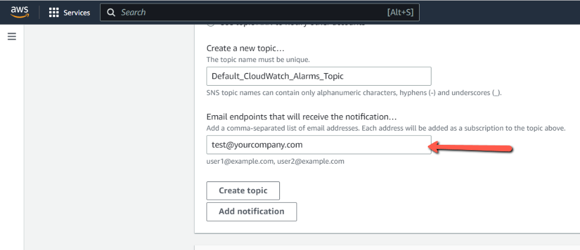Select the SNS topic naming rules hint
The height and width of the screenshot is (250, 580).
[354, 93]
